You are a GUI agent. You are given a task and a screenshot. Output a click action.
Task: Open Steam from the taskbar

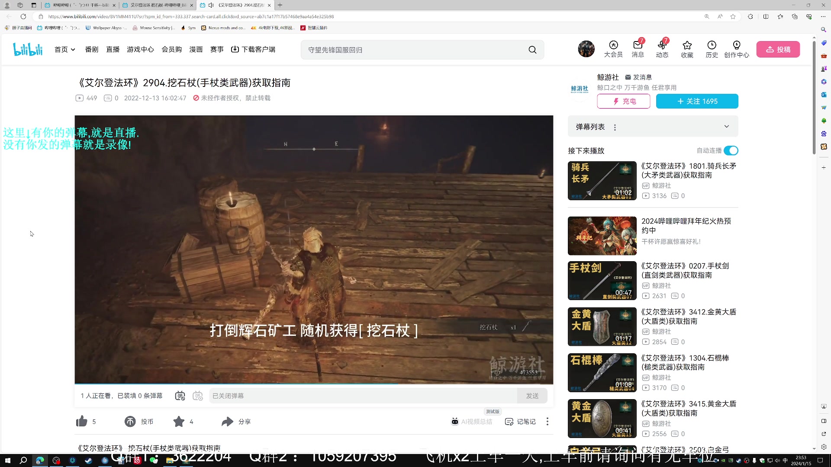tap(88, 461)
